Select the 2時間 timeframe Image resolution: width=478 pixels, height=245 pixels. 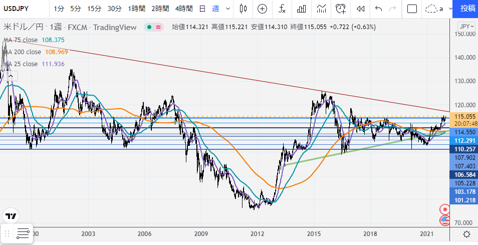click(x=160, y=9)
